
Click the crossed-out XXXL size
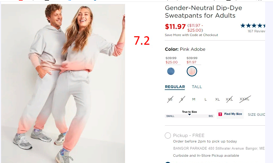(245, 99)
